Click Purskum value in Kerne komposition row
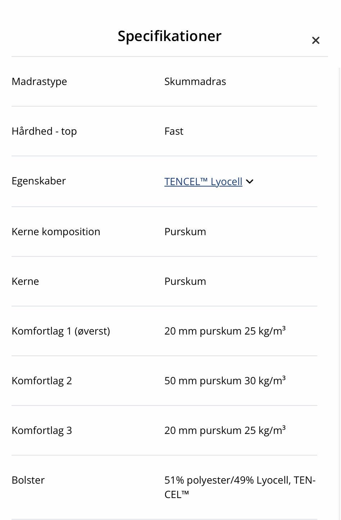This screenshot has width=341, height=520. pos(185,232)
